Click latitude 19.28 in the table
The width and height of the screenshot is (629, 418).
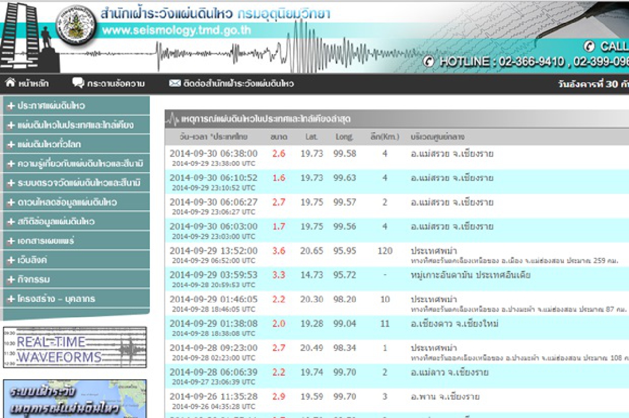click(311, 323)
